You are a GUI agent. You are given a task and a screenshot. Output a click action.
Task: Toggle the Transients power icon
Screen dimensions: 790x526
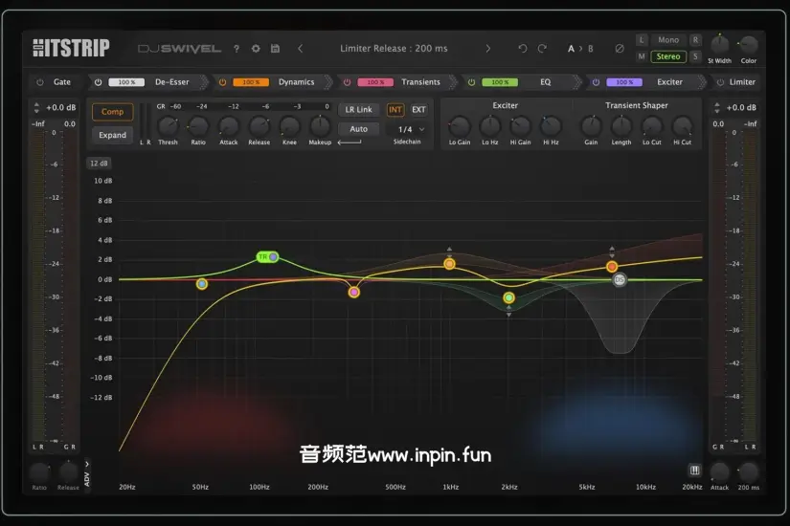[x=347, y=82]
